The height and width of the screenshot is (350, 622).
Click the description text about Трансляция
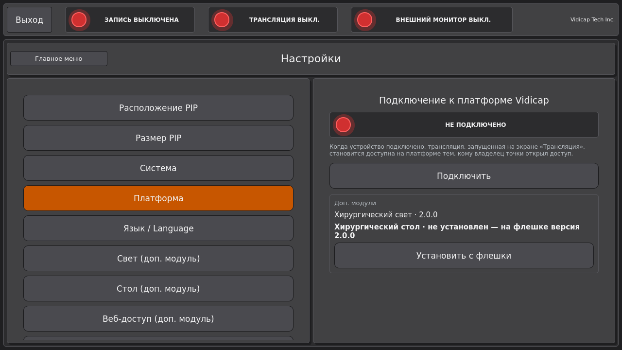[x=457, y=150]
